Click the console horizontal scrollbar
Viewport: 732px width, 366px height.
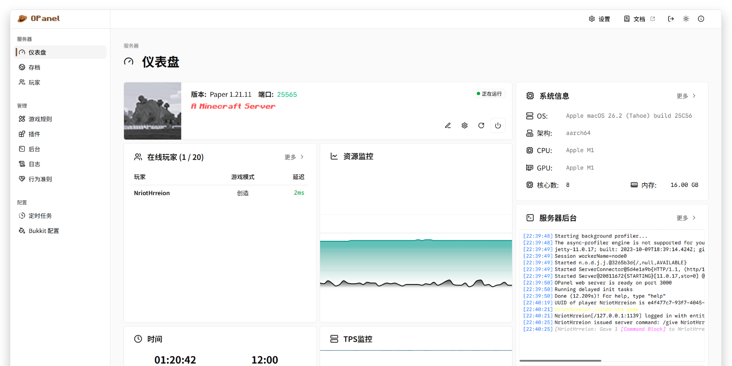560,361
